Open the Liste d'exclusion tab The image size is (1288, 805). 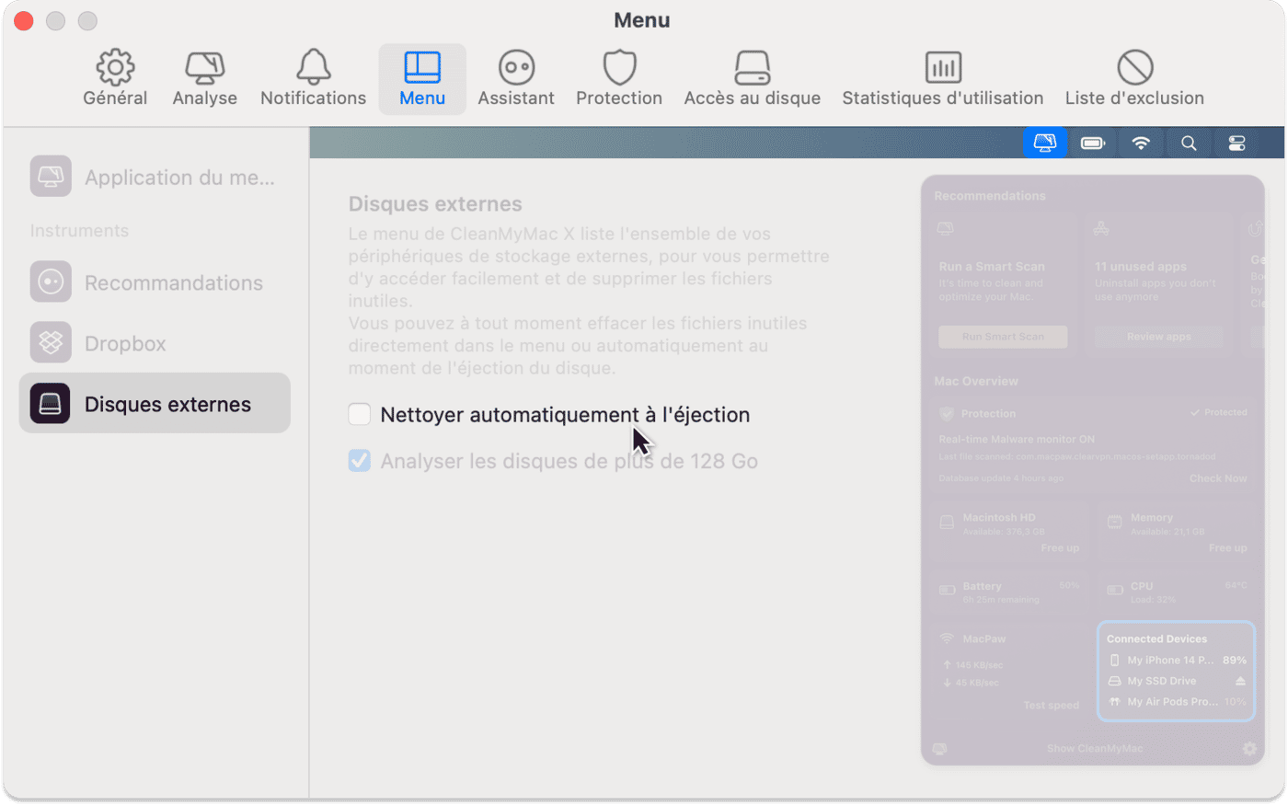(x=1134, y=79)
